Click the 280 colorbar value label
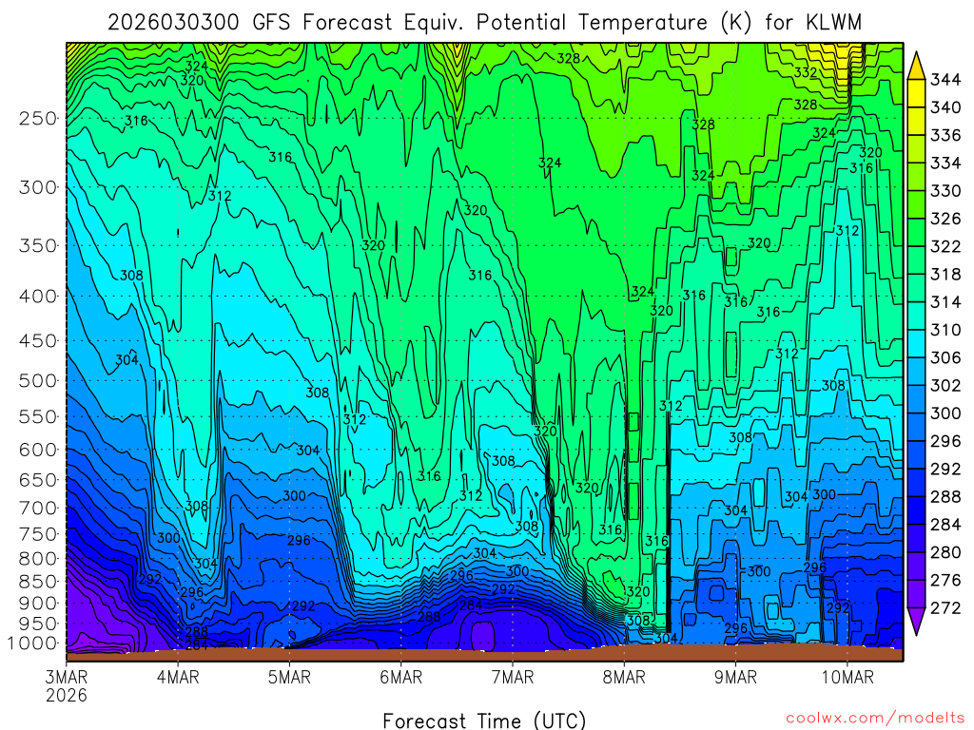Screen dimensions: 974x730 point(945,552)
